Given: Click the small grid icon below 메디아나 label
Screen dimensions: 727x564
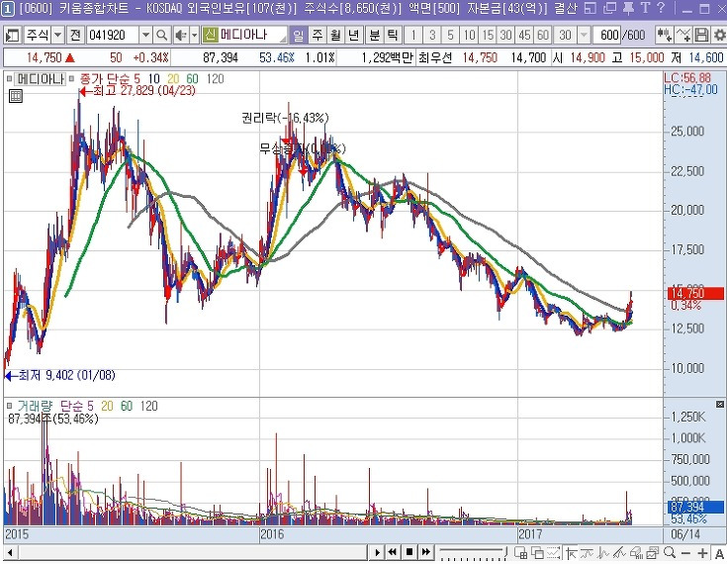Looking at the screenshot, I should (x=16, y=96).
